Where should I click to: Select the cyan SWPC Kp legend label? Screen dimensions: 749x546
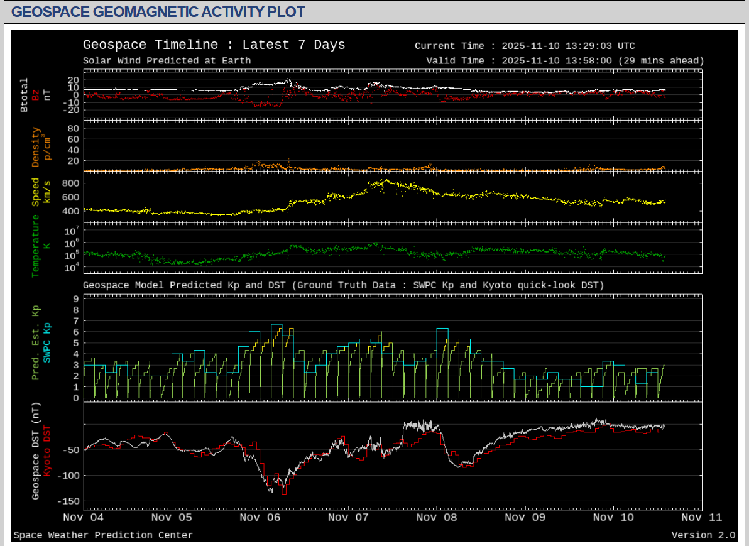click(x=47, y=342)
